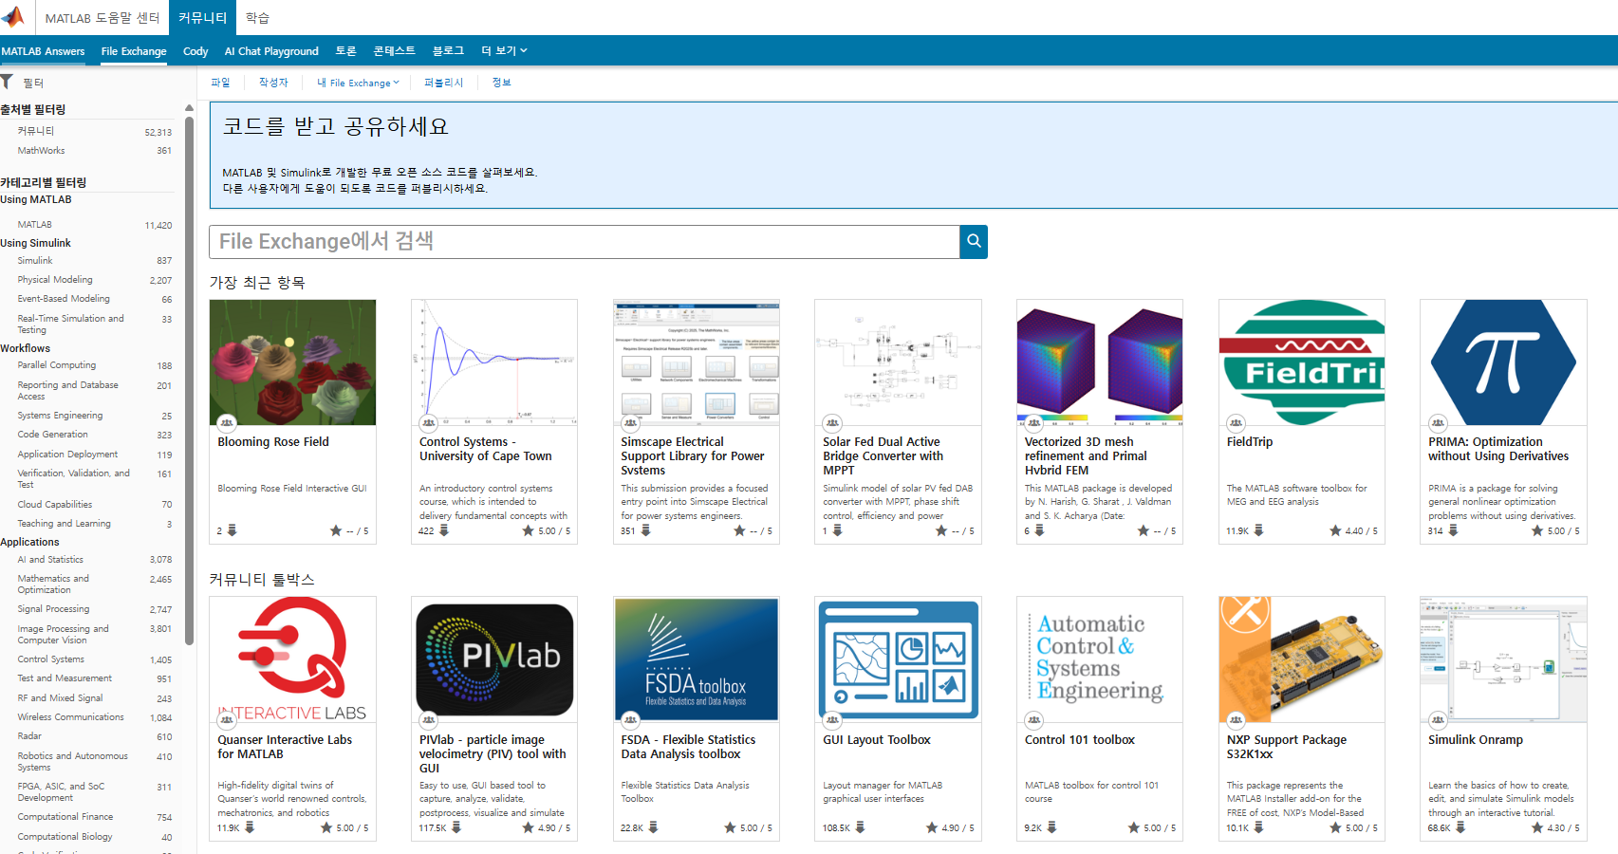The width and height of the screenshot is (1618, 854).
Task: Filter by Control Systems category
Action: tap(50, 659)
